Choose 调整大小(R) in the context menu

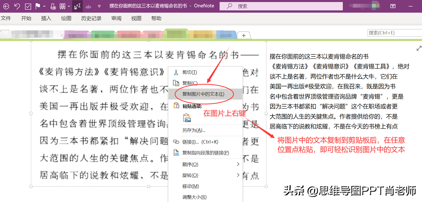click(205, 197)
